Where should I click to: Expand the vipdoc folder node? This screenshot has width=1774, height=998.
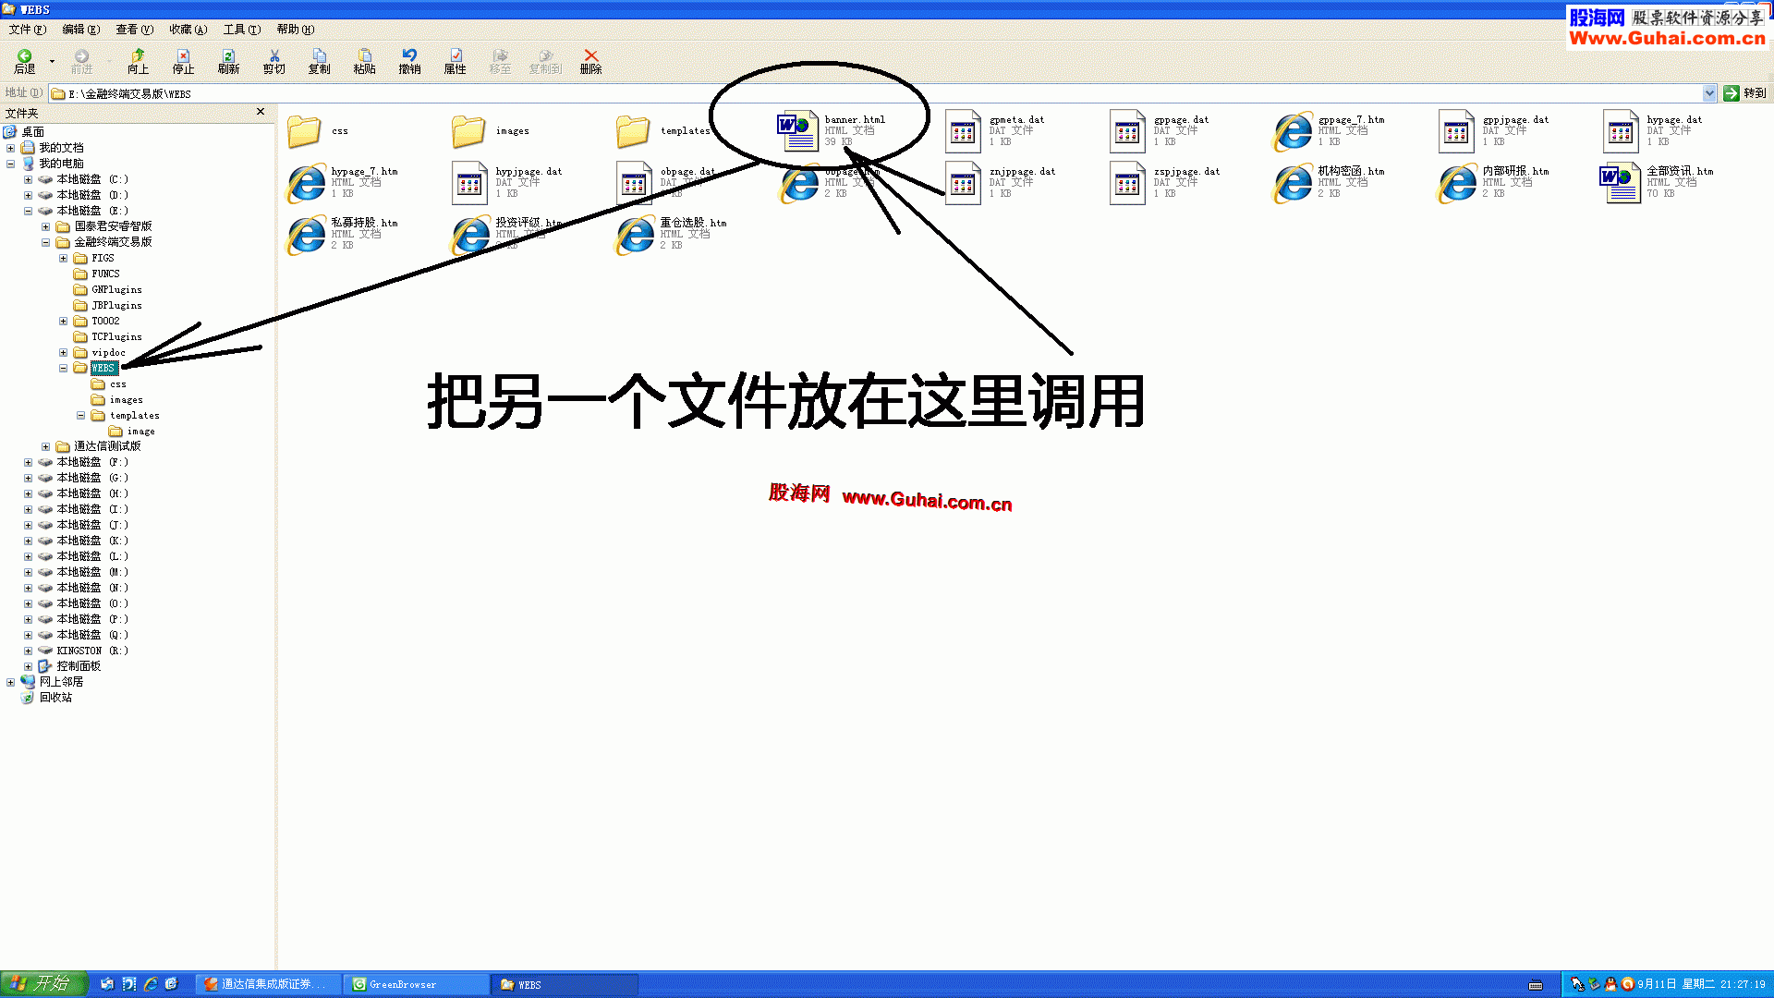(63, 352)
